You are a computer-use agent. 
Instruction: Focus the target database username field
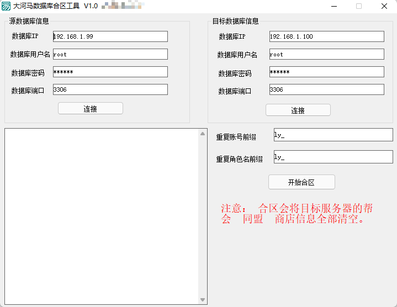click(326, 54)
